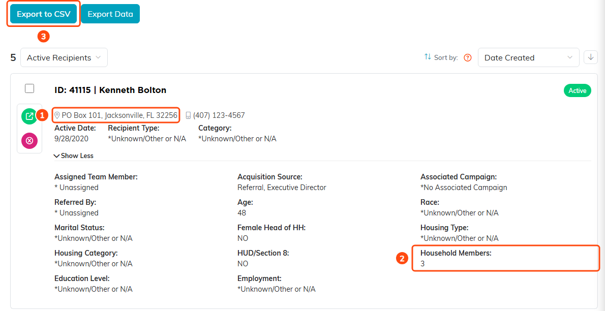Click the phone icon beside (407) 123-4567
The height and width of the screenshot is (311, 605).
pyautogui.click(x=188, y=115)
